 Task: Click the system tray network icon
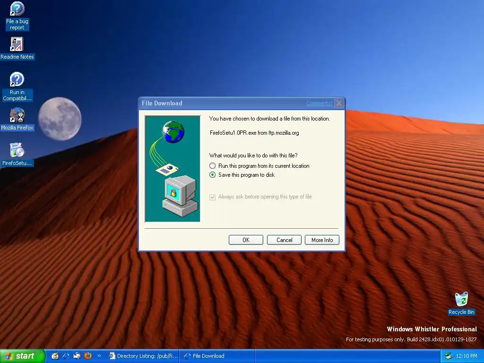[449, 356]
